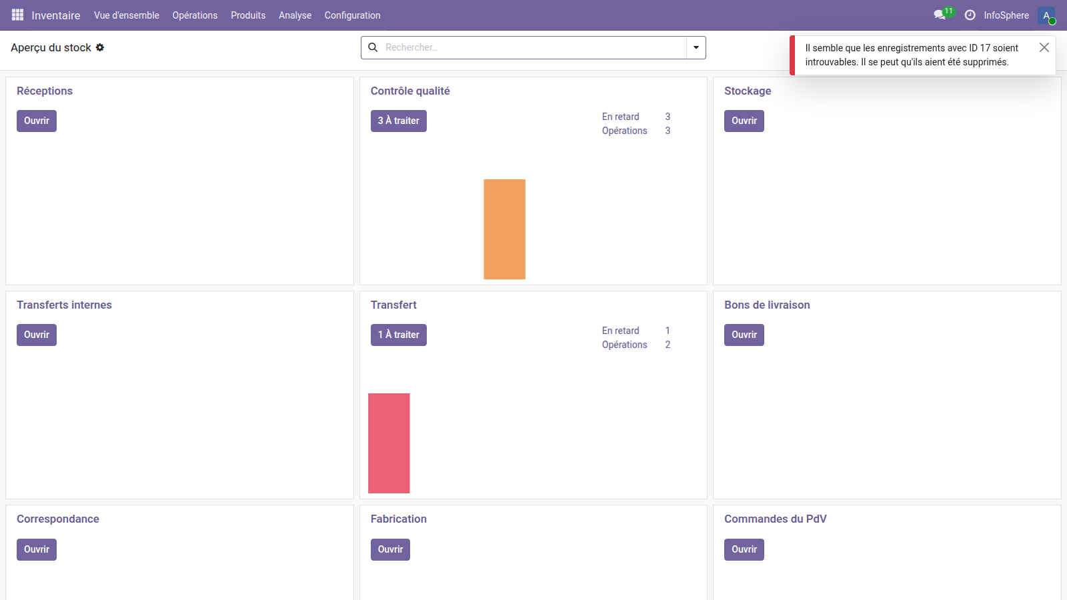Open the Opérations menu
1067x600 pixels.
click(x=195, y=15)
